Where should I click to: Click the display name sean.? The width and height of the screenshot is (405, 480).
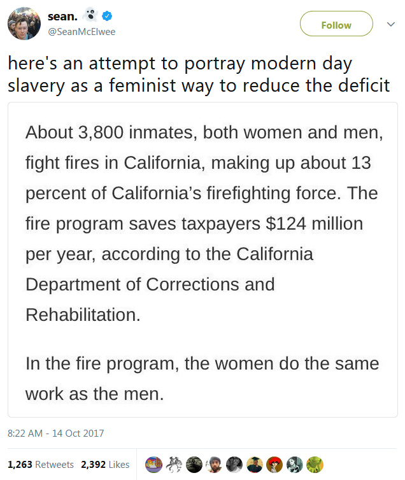coord(63,16)
